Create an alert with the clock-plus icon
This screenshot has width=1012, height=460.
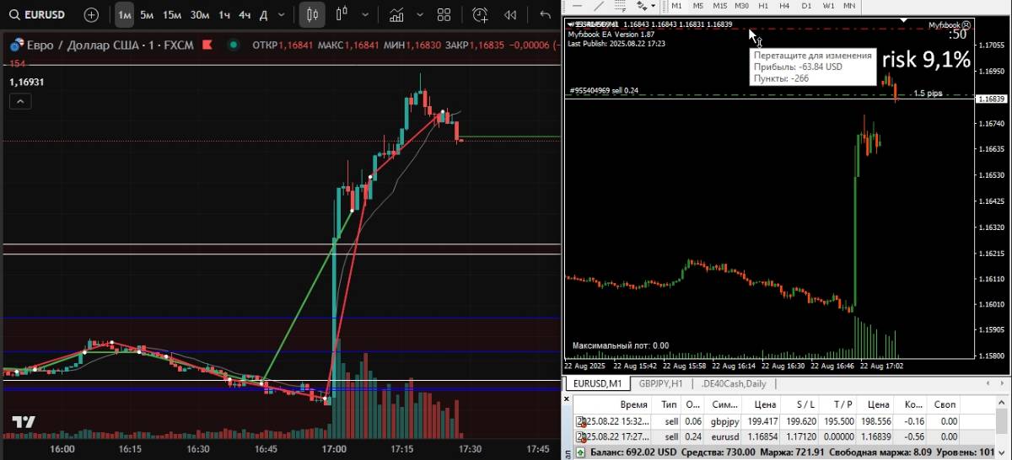coord(480,14)
